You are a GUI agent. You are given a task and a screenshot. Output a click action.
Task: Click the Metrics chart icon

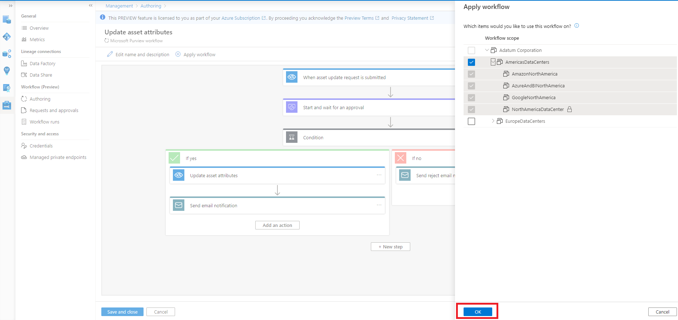coord(24,39)
